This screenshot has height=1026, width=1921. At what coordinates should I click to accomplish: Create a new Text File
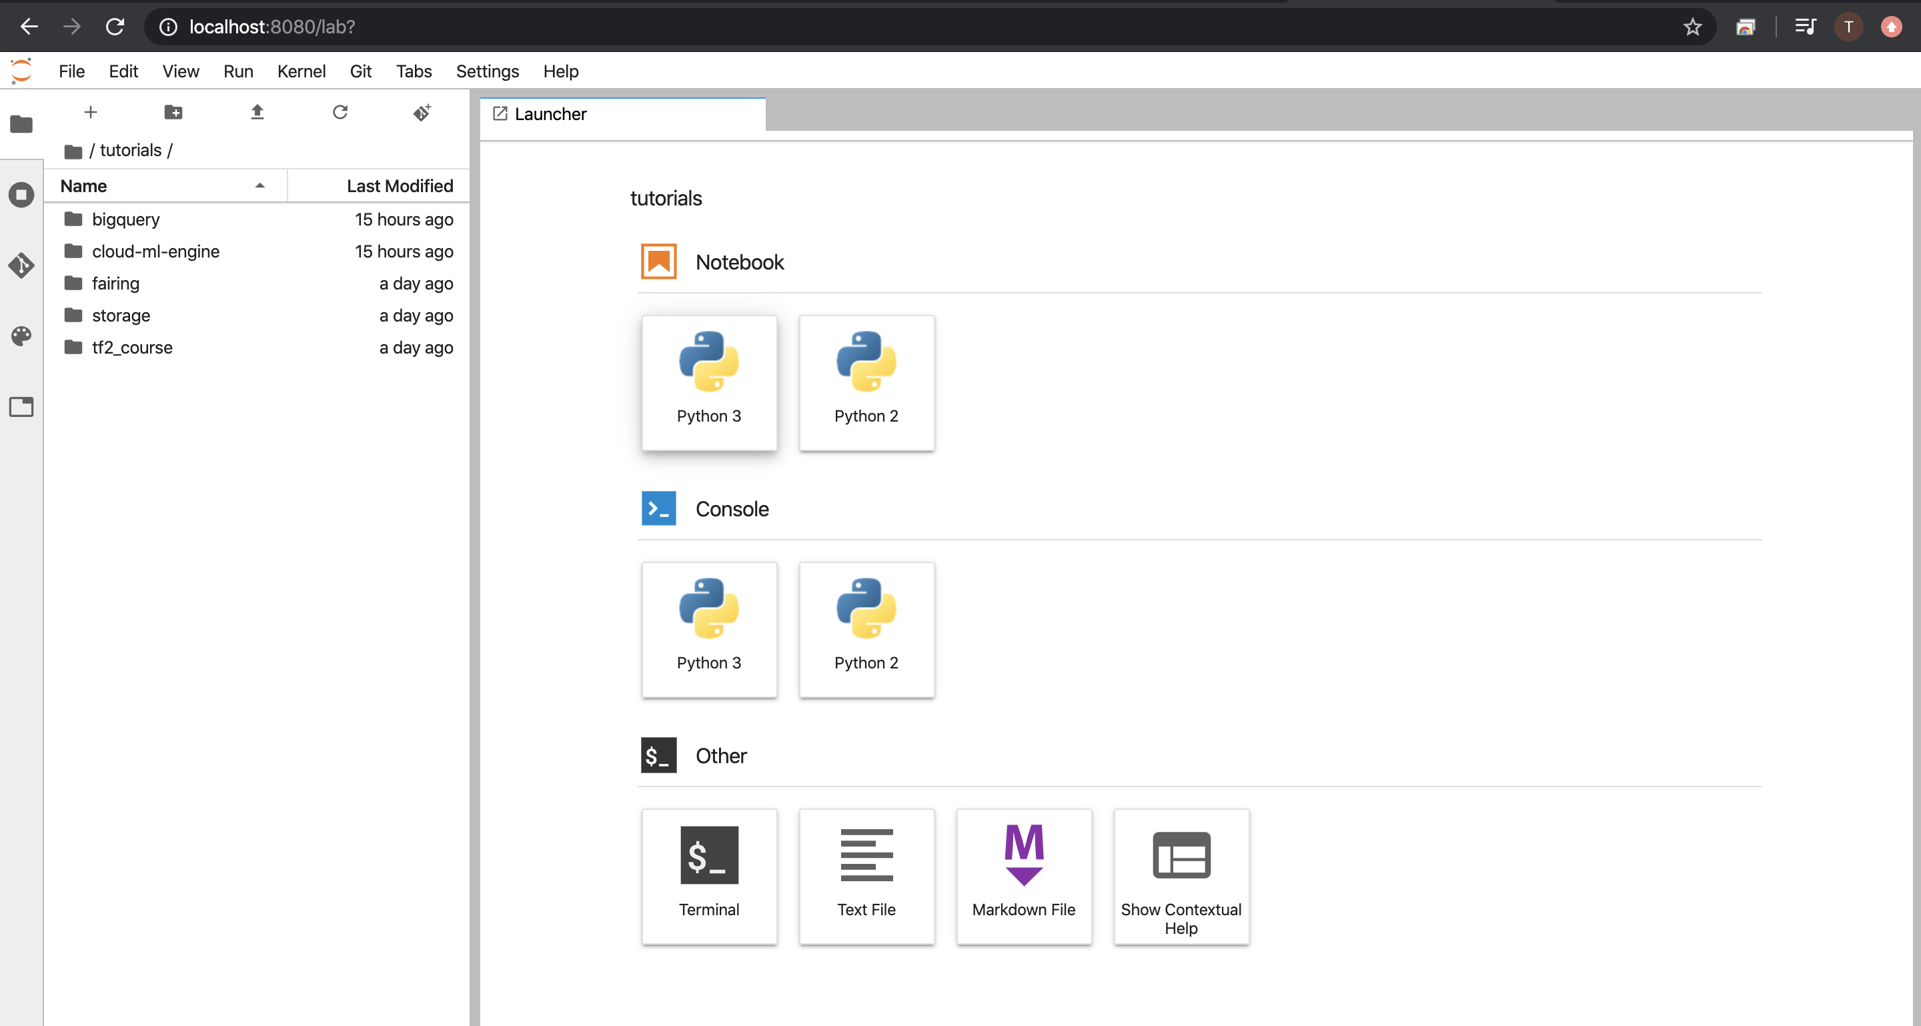coord(866,877)
